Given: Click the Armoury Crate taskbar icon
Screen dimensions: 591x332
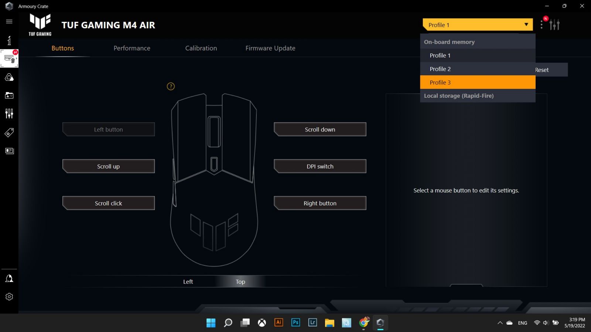Looking at the screenshot, I should coord(380,323).
